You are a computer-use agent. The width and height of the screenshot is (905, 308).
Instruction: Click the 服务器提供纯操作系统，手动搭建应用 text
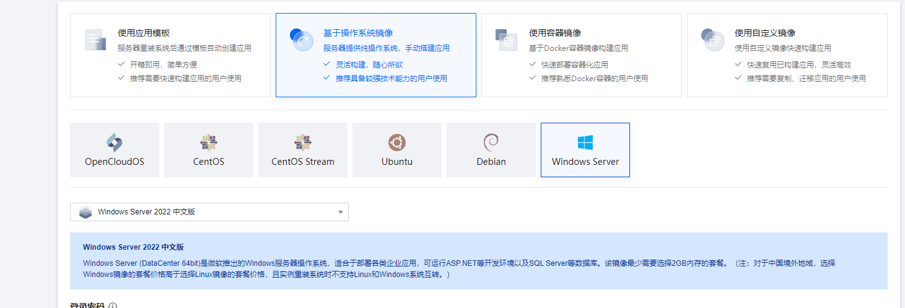point(387,48)
